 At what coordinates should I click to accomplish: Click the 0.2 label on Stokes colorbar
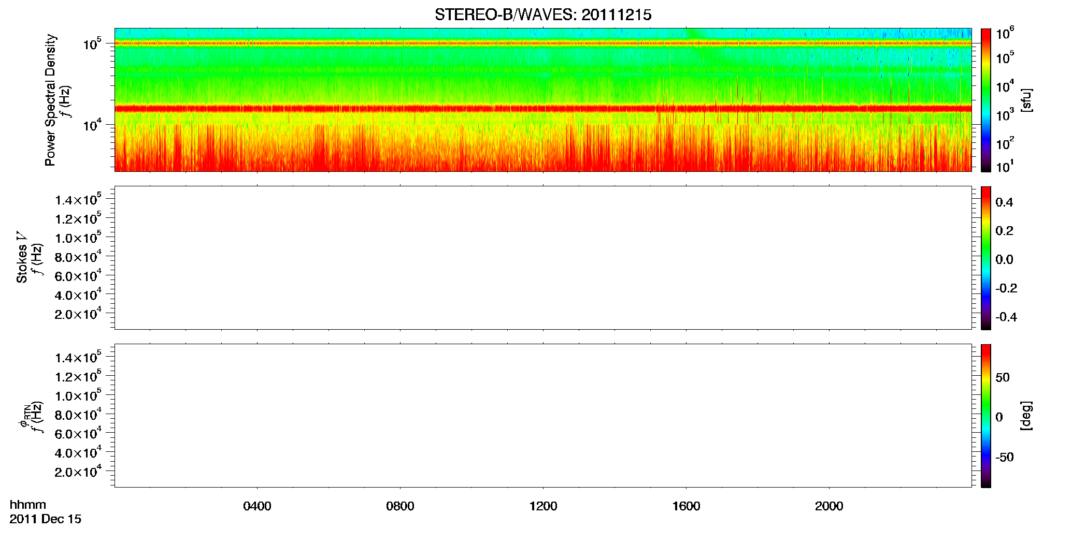pos(1004,231)
